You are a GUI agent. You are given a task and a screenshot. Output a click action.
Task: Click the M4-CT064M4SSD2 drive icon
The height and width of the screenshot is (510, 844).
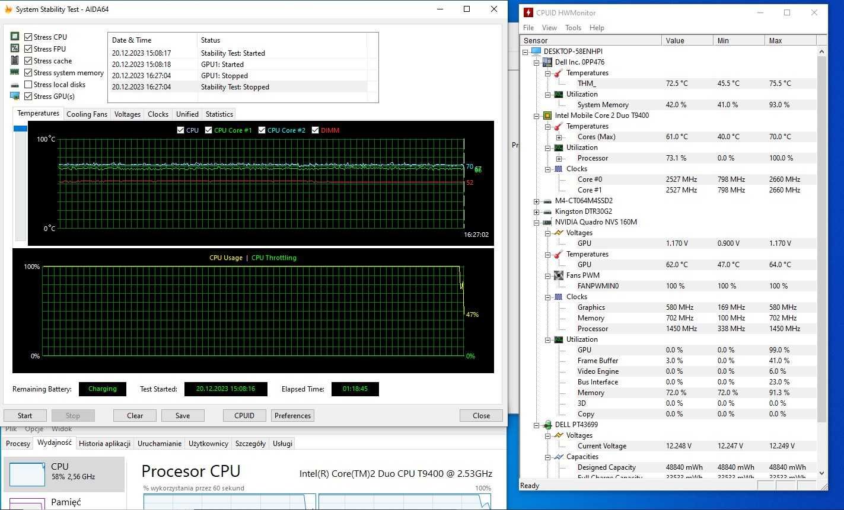547,201
